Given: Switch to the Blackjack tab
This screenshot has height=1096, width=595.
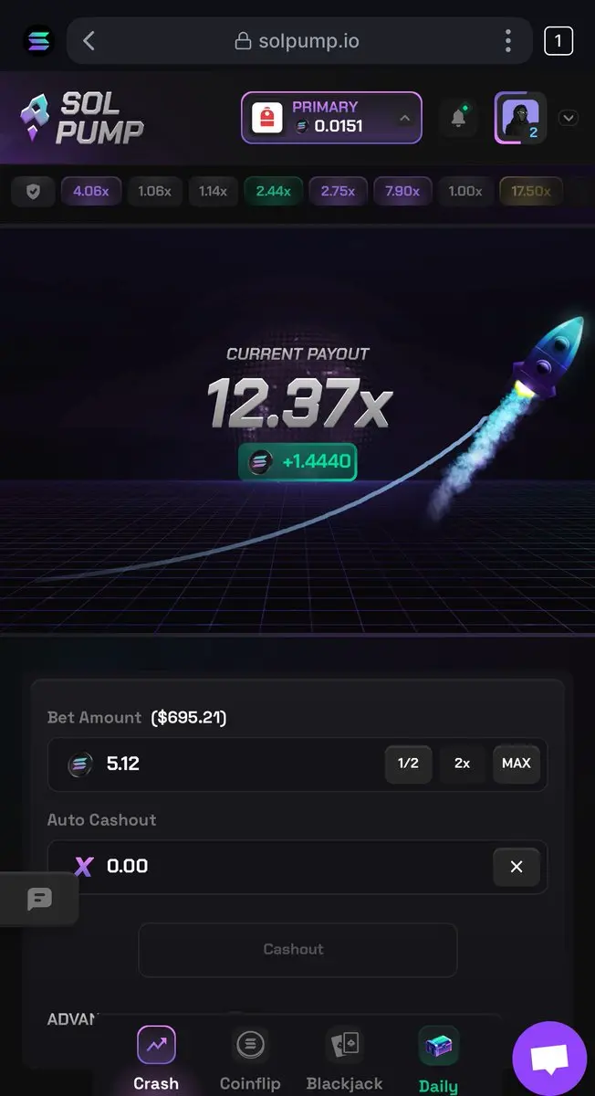Looking at the screenshot, I should 344,1059.
